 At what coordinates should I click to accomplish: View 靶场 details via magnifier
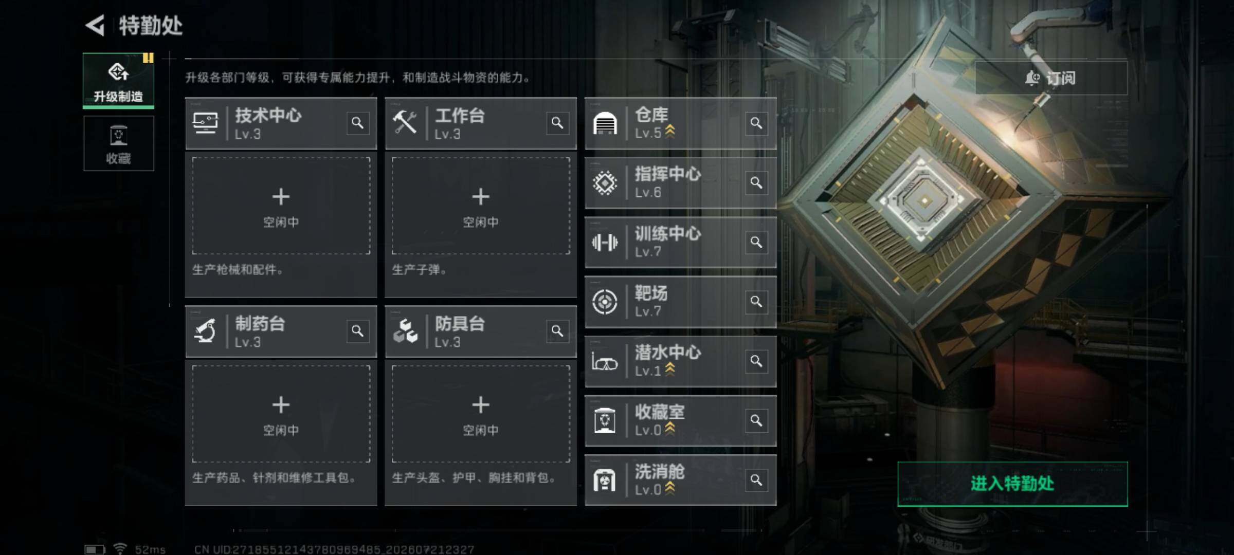pos(756,302)
